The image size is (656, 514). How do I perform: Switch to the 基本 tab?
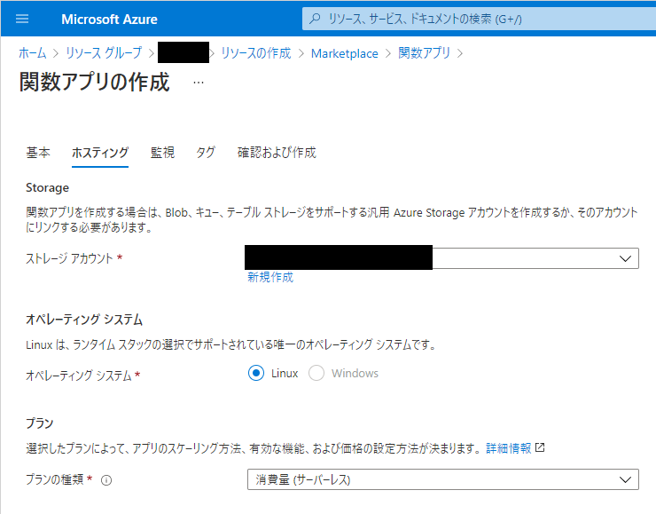[x=38, y=153]
